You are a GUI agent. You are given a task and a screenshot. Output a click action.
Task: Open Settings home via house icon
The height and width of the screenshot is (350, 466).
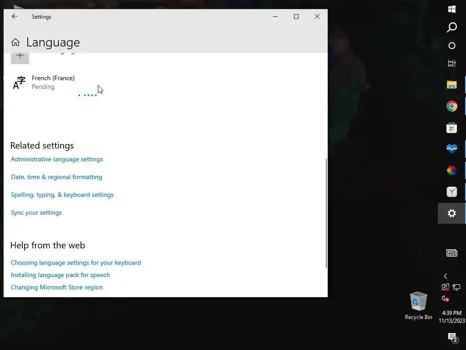pos(15,42)
